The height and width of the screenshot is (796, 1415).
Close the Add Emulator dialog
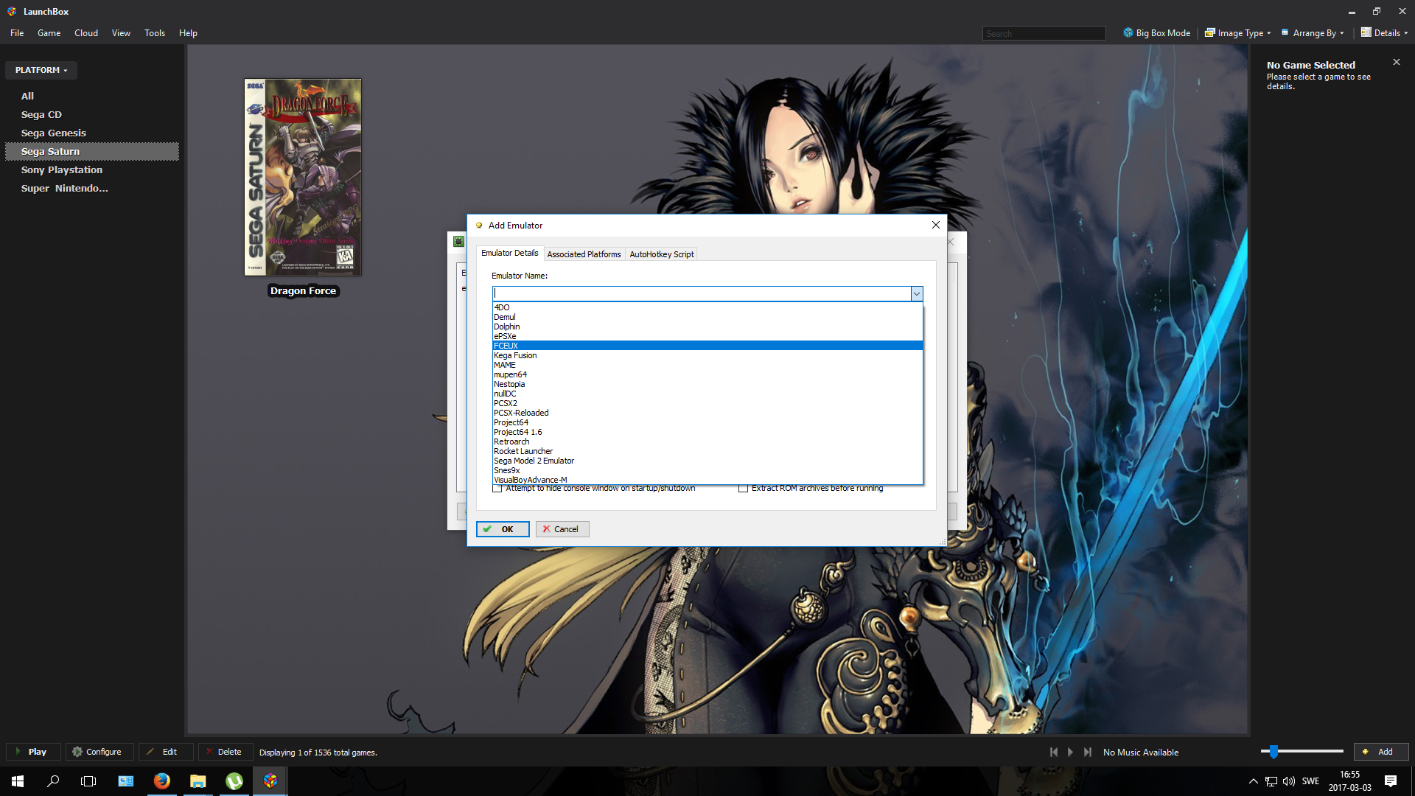pos(936,225)
